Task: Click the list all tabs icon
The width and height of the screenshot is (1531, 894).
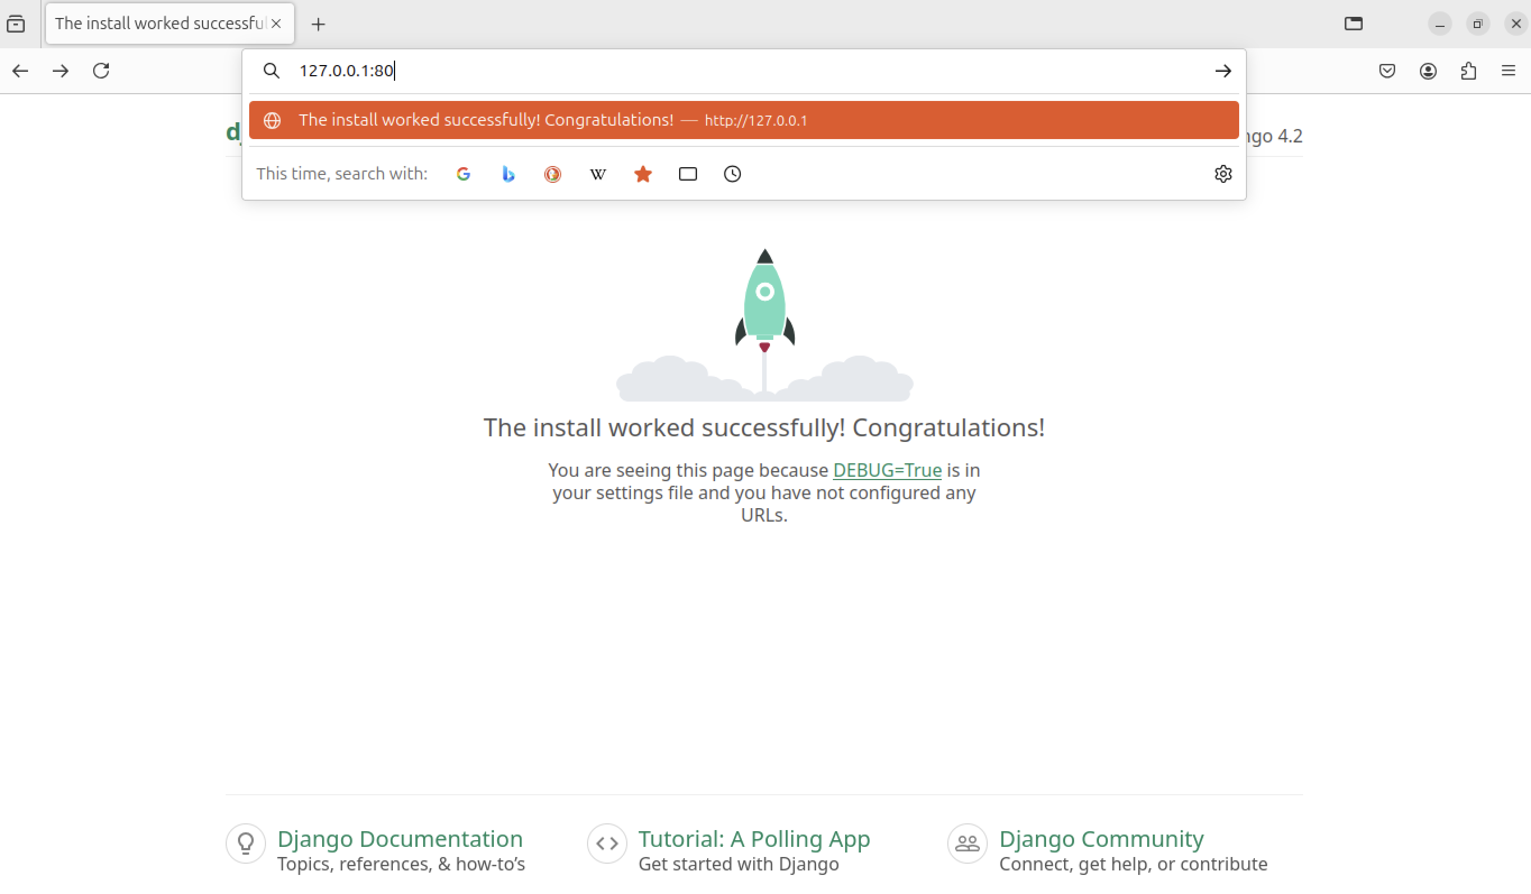Action: (1354, 24)
